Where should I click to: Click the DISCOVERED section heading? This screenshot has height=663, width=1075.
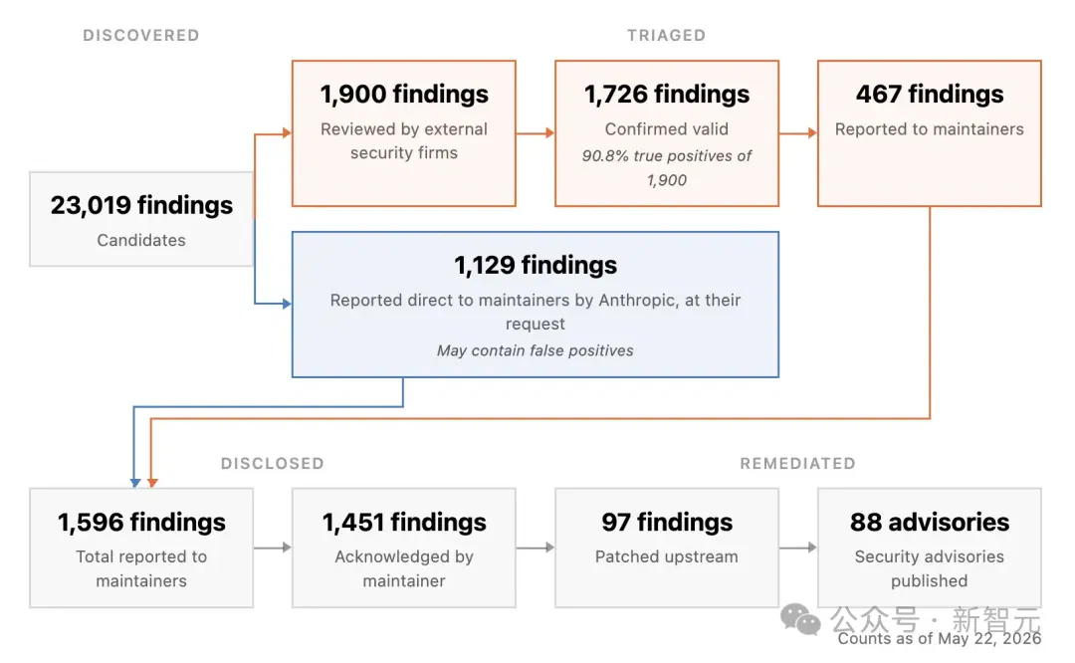[141, 36]
